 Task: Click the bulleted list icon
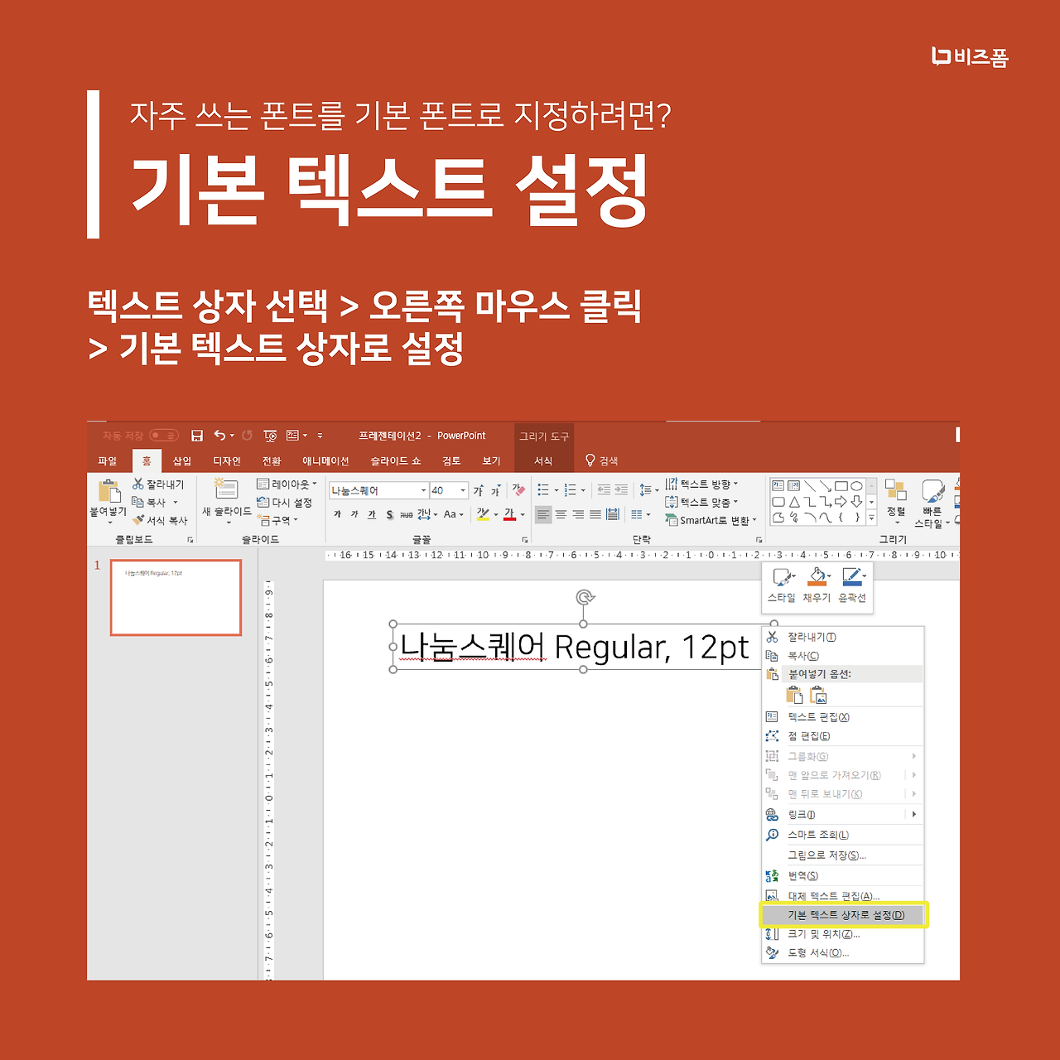[x=544, y=489]
